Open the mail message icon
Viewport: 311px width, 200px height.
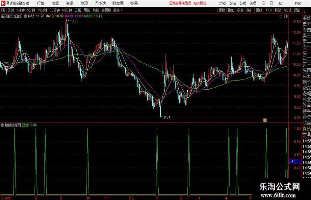tap(280, 3)
